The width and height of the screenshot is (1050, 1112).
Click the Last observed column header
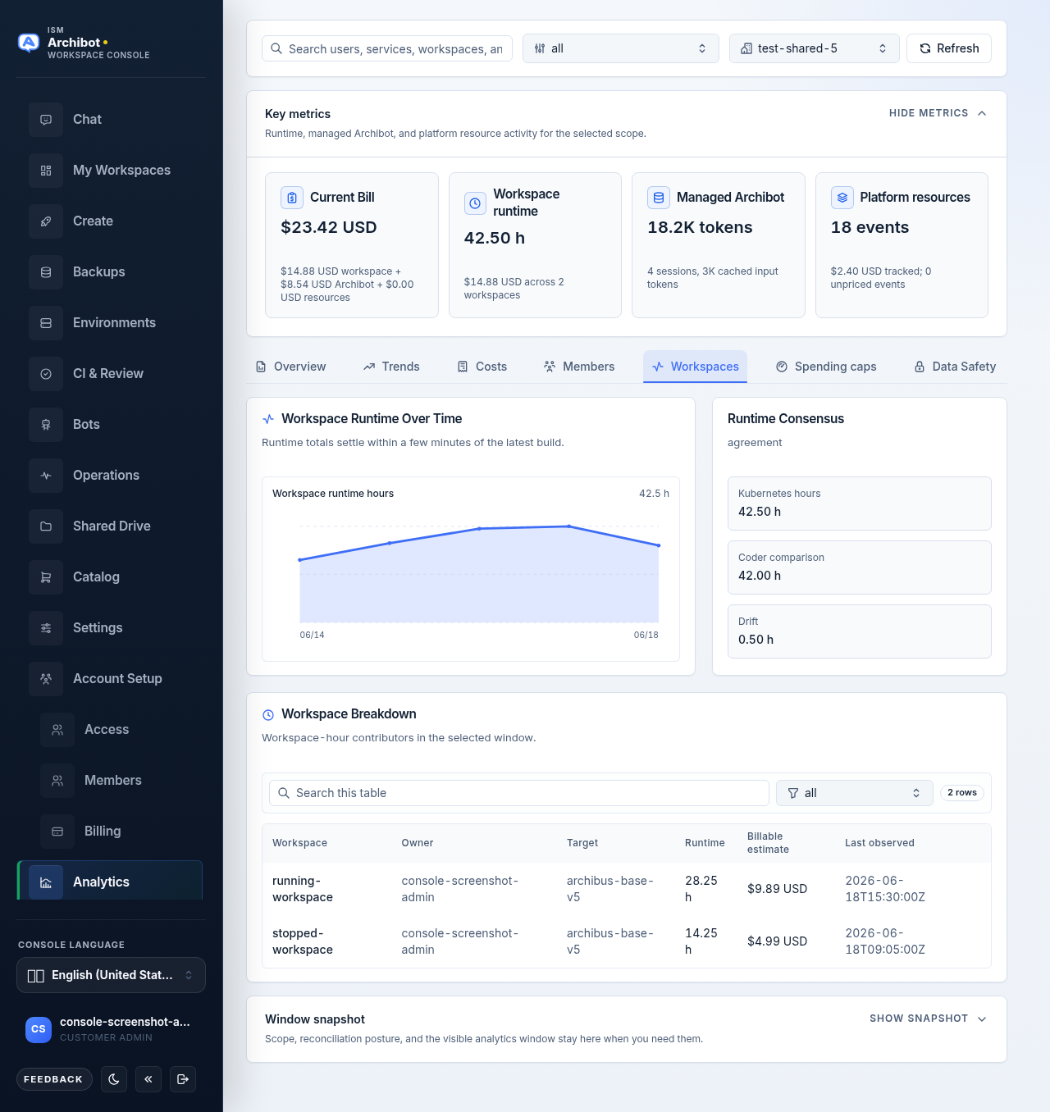[879, 843]
